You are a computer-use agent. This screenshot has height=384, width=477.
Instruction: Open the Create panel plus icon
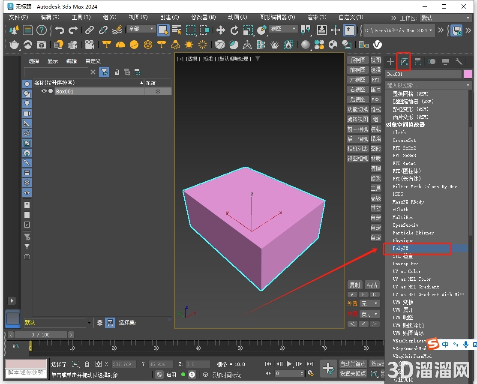pos(390,61)
